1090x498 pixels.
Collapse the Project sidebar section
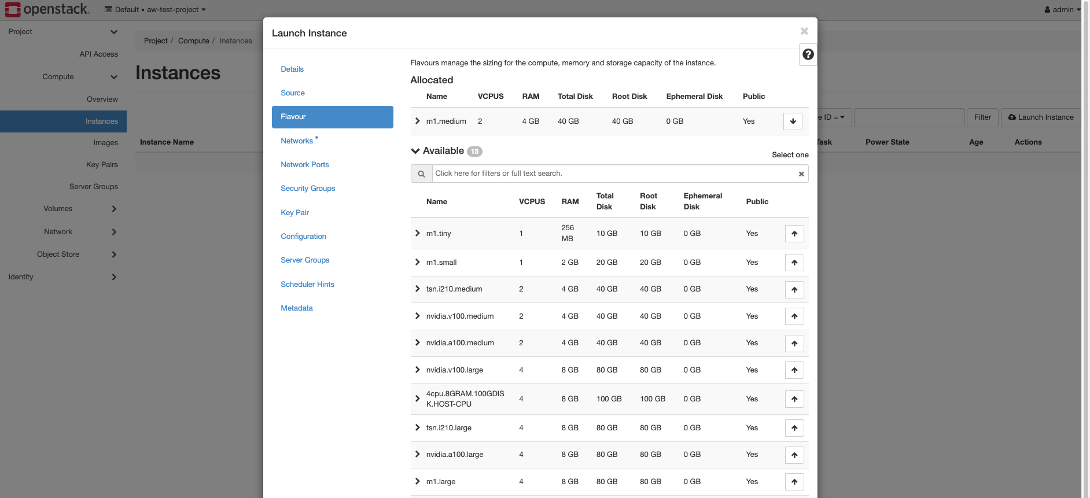tap(63, 32)
